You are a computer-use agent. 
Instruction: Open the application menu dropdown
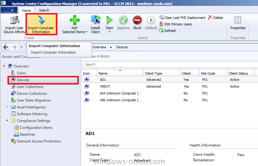point(9,10)
